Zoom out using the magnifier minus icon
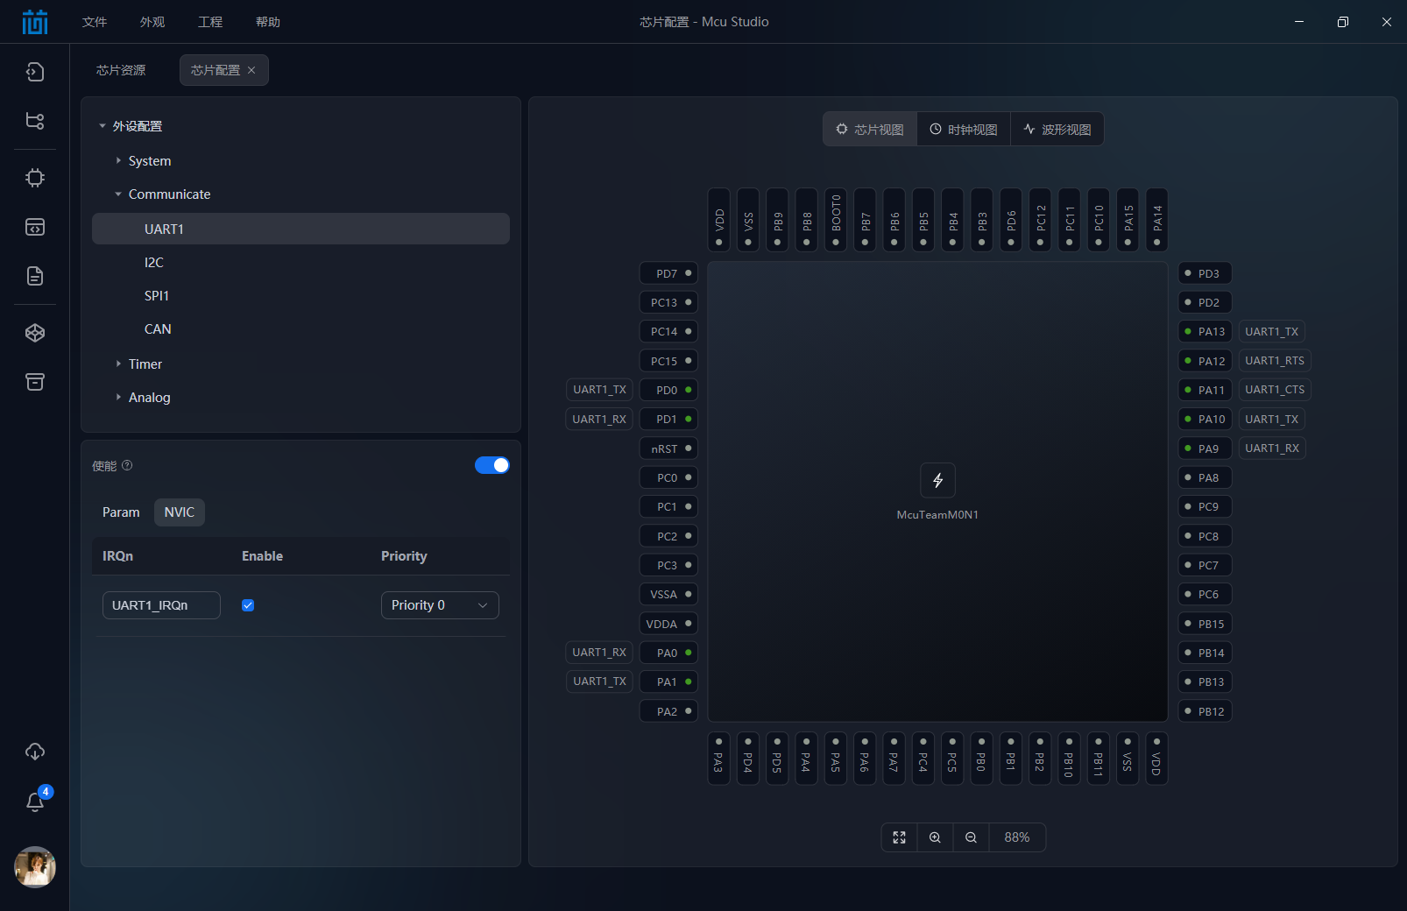Image resolution: width=1407 pixels, height=911 pixels. tap(971, 837)
